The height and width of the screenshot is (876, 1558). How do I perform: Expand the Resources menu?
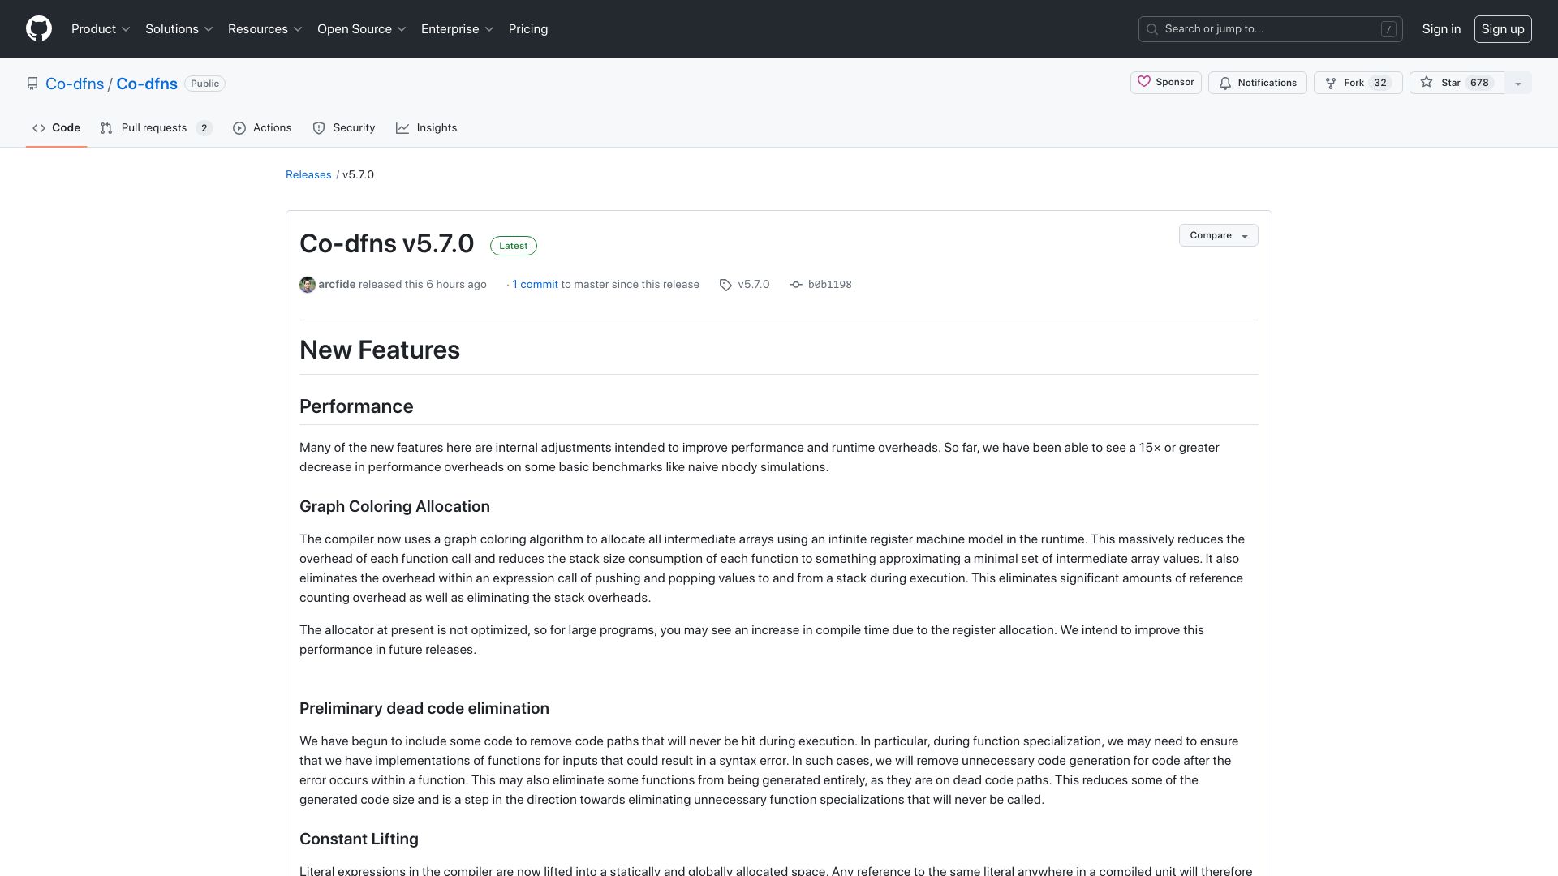pos(265,29)
